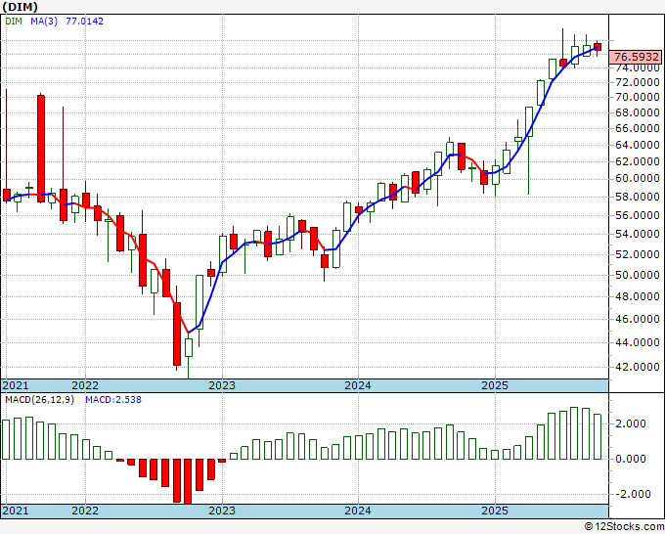
Task: Click the 0.000 MACD axis label
Action: point(632,459)
